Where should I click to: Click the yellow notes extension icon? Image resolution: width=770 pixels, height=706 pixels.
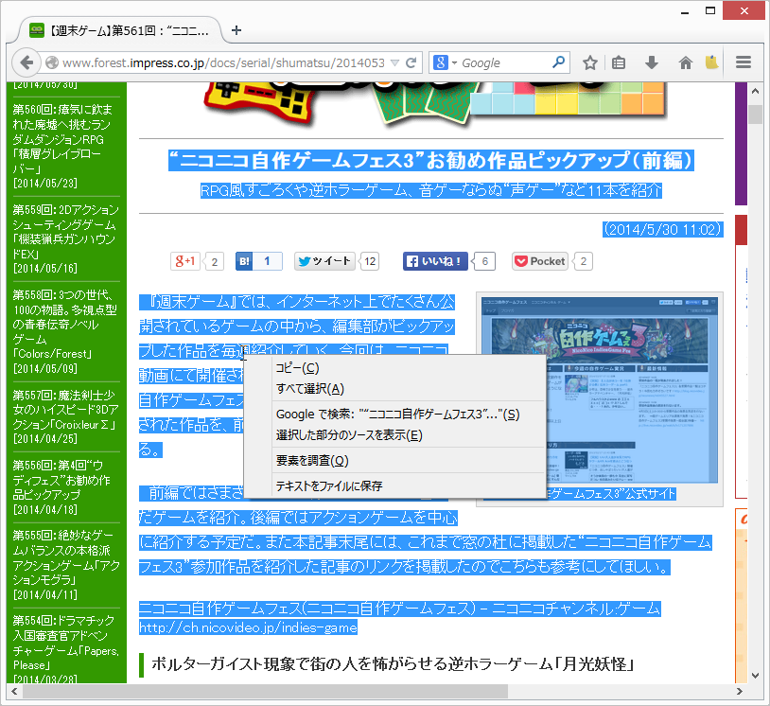tap(711, 62)
